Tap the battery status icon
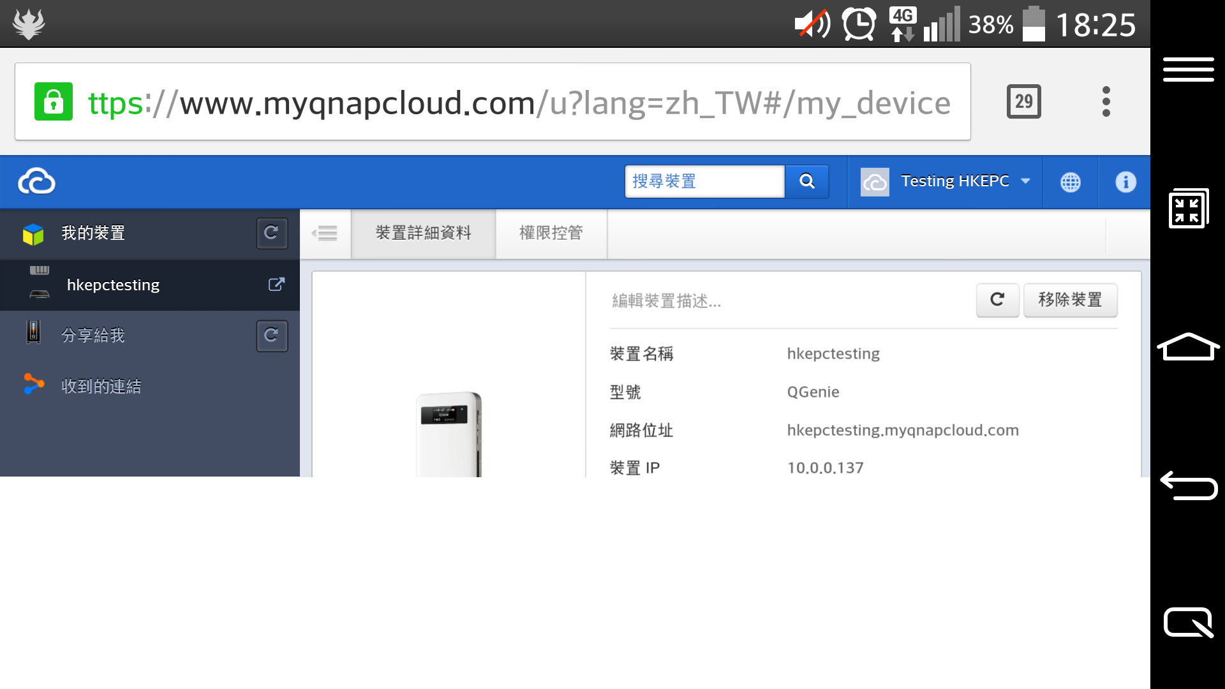The width and height of the screenshot is (1225, 689). pos(1034,24)
